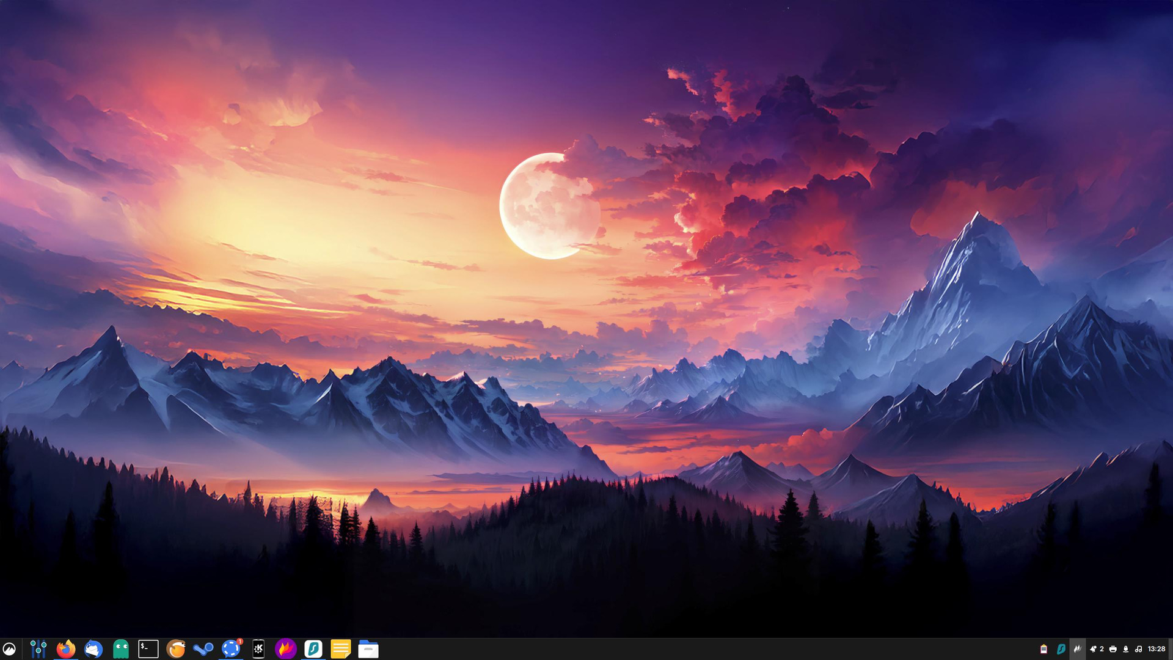Viewport: 1173px width, 660px height.
Task: Click the Surfshark system tray icon
Action: [1061, 649]
